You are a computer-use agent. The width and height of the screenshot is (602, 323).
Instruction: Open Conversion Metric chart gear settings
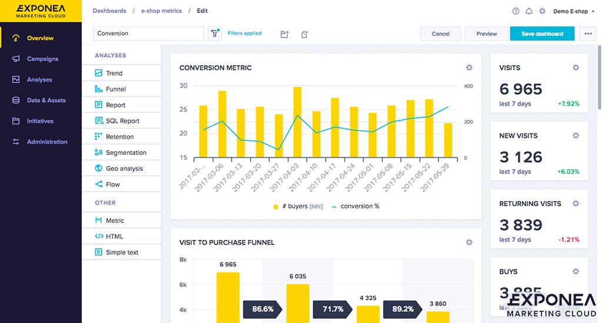469,68
